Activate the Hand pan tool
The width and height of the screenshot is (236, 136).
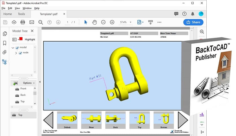pos(94,22)
